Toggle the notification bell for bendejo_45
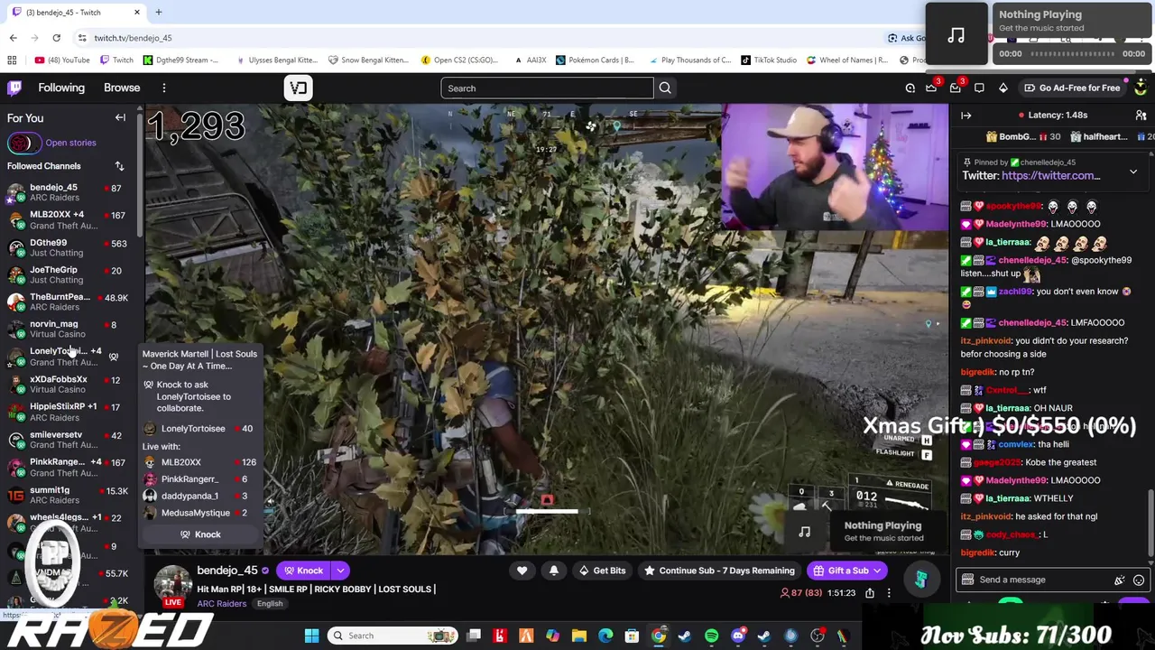The height and width of the screenshot is (650, 1155). [554, 571]
